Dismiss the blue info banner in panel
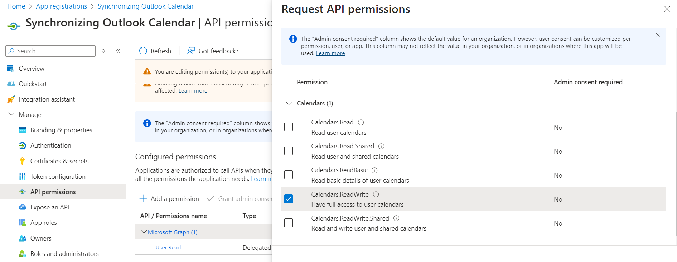The height and width of the screenshot is (262, 677). pyautogui.click(x=658, y=35)
